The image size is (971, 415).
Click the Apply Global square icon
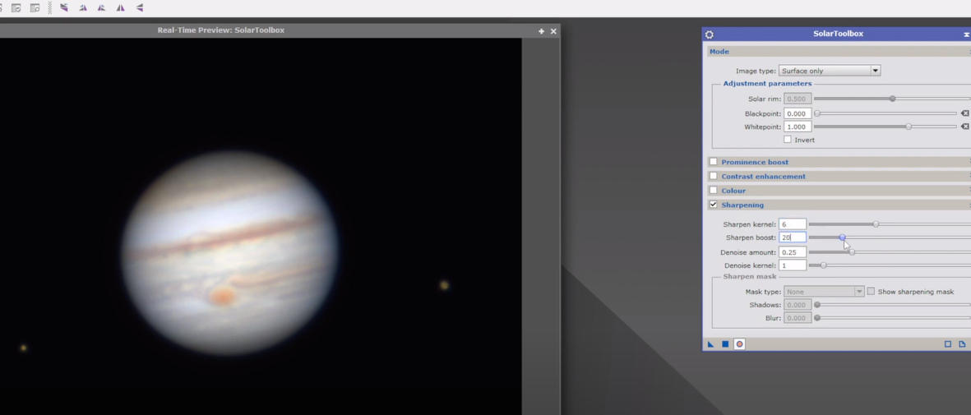(725, 344)
